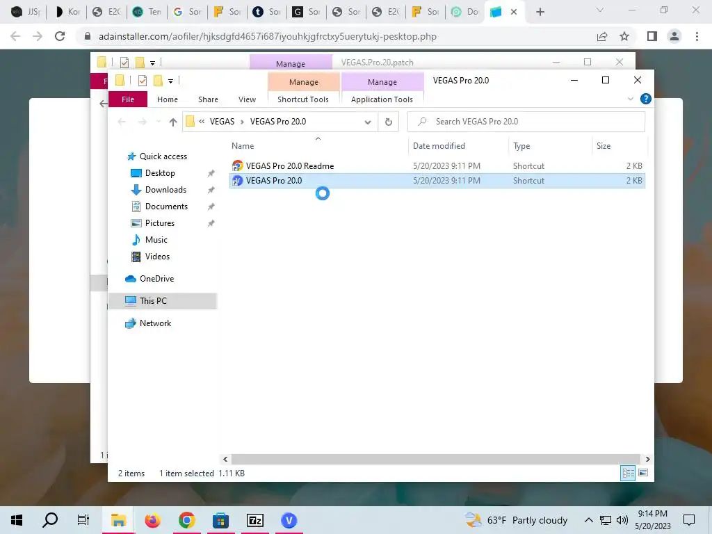Viewport: 712px width, 534px height.
Task: Open a new Chrome tab
Action: click(x=540, y=12)
